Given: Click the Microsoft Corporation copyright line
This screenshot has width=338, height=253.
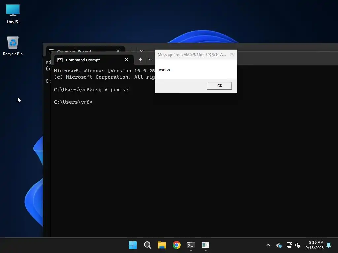Looking at the screenshot, I should coord(105,77).
